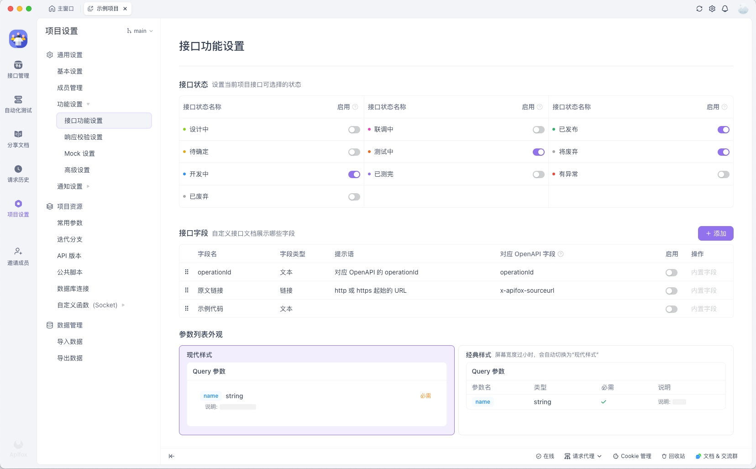Viewport: 756px width, 469px height.
Task: Open 自动化测试 sidebar section
Action: click(x=18, y=105)
